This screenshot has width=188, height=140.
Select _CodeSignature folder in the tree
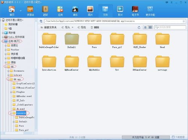click(23, 105)
